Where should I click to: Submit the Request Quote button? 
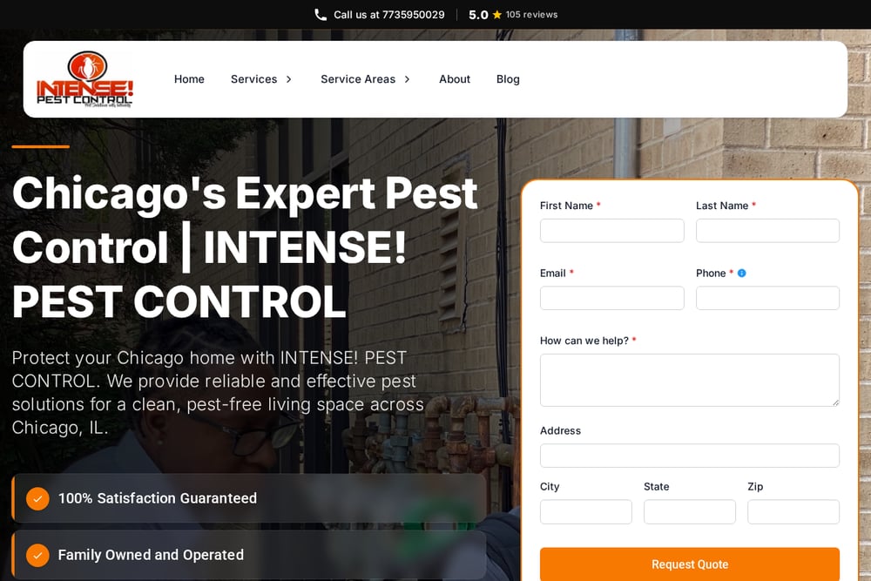click(689, 564)
